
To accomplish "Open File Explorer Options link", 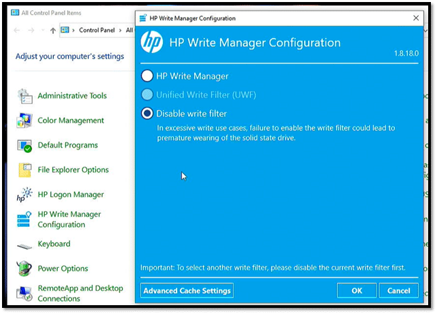I will tap(73, 170).
